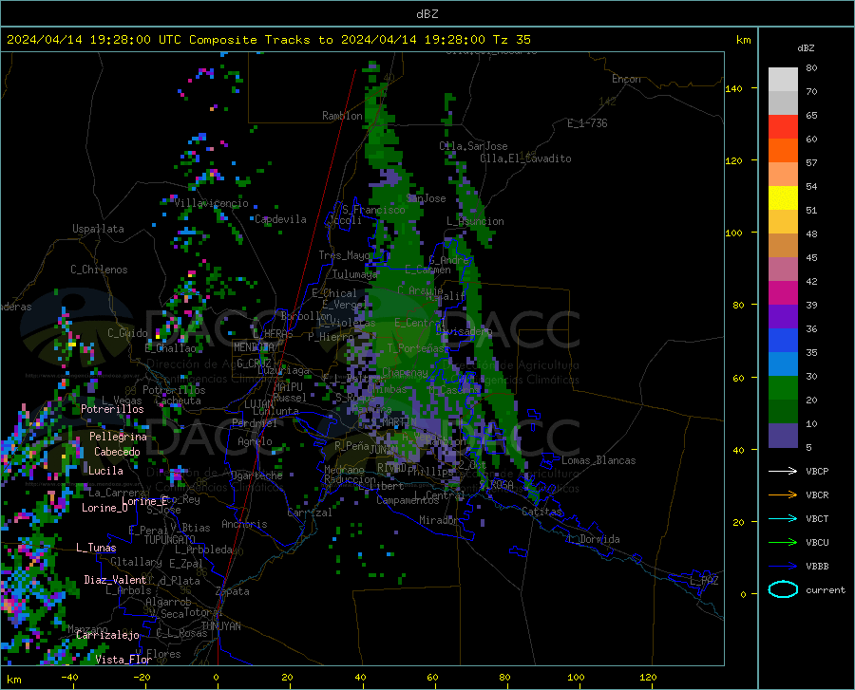Viewport: 855px width, 690px height.
Task: Click the 'Cabecedo' label on map
Action: click(x=117, y=452)
